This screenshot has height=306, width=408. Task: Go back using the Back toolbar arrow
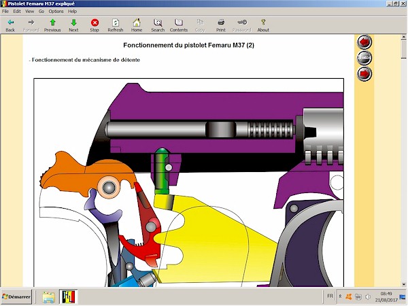(x=10, y=25)
